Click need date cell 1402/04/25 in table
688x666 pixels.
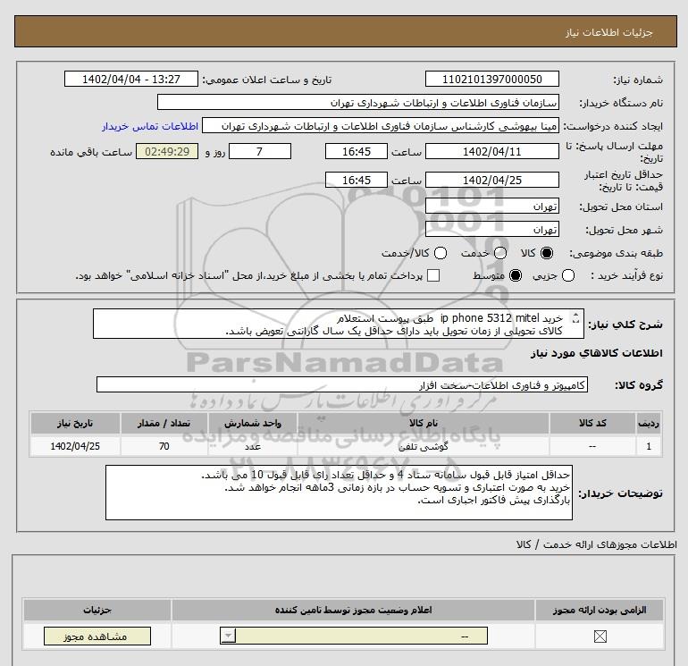click(75, 446)
